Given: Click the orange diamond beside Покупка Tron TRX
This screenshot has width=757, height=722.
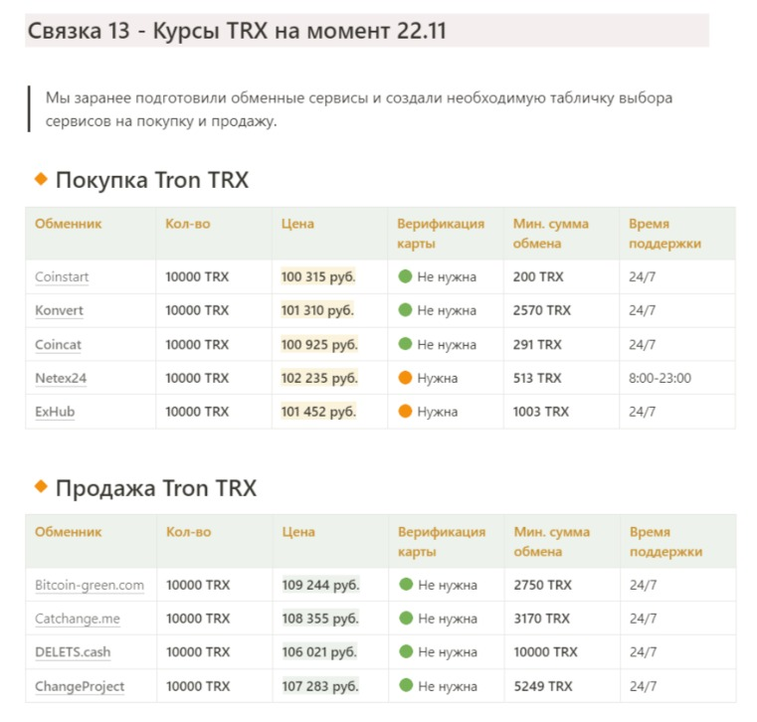Looking at the screenshot, I should pos(41,179).
